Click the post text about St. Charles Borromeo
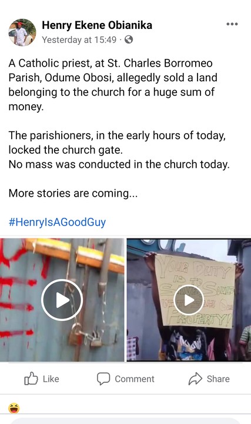 (x=113, y=85)
